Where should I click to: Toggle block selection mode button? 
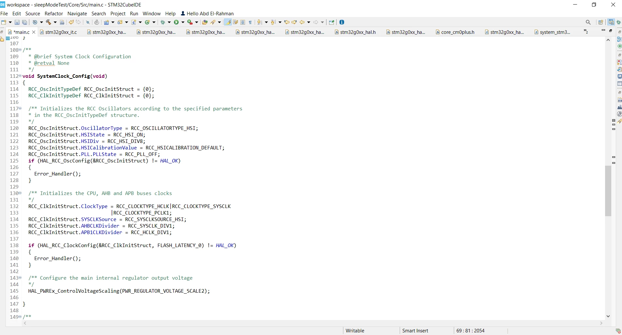(x=243, y=22)
